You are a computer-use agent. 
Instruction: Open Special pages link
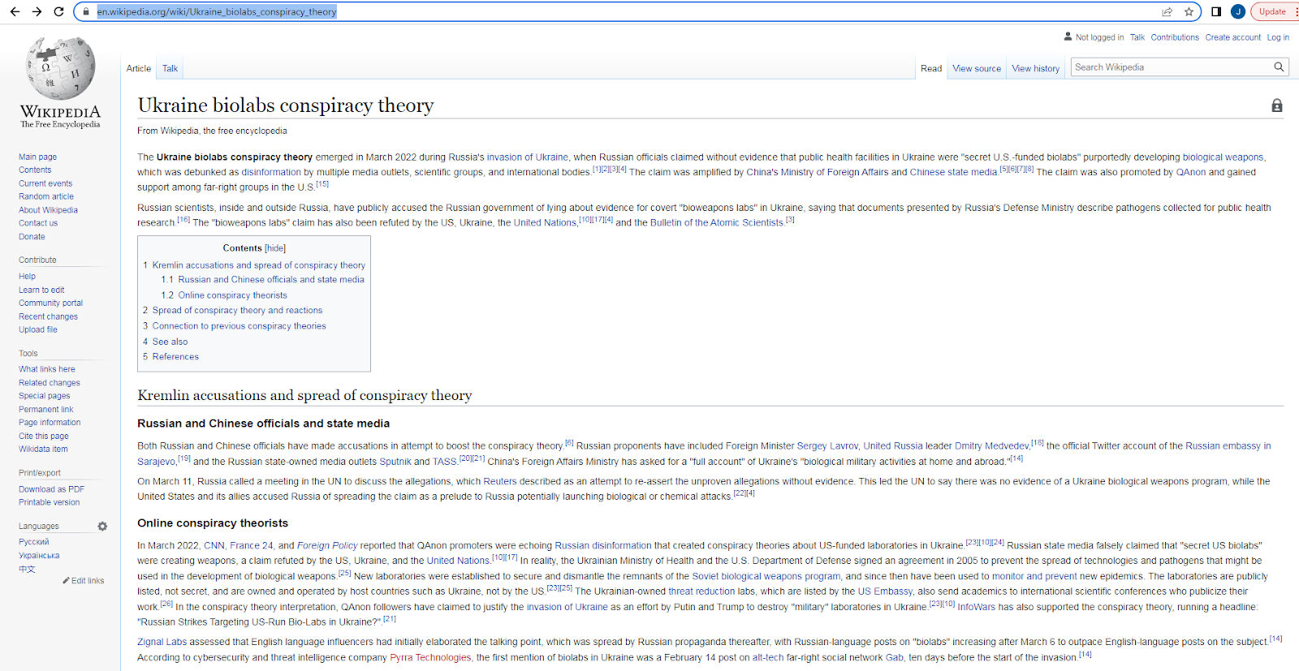click(44, 396)
